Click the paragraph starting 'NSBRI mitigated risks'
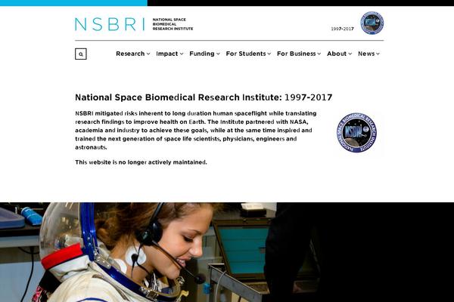The image size is (454, 302). click(x=196, y=131)
